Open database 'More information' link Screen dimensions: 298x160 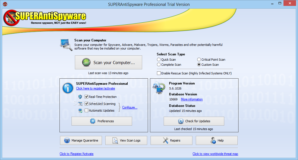coord(192,99)
